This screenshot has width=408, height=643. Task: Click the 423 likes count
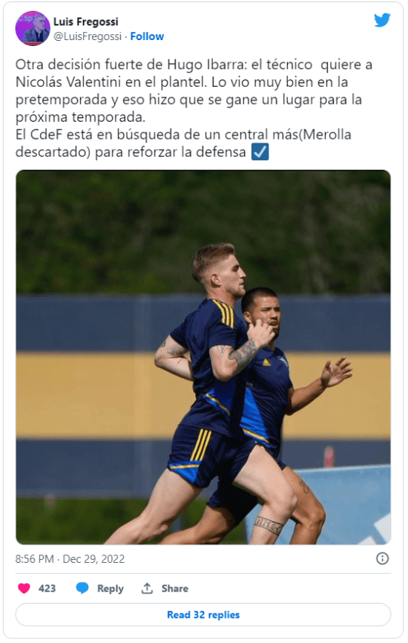47,589
